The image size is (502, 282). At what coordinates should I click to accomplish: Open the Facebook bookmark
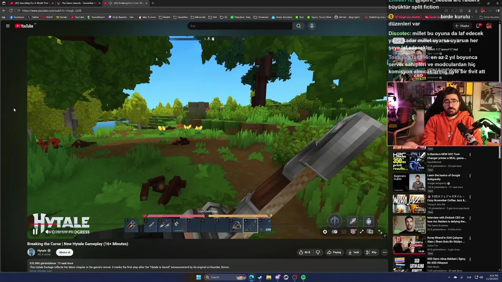17,17
